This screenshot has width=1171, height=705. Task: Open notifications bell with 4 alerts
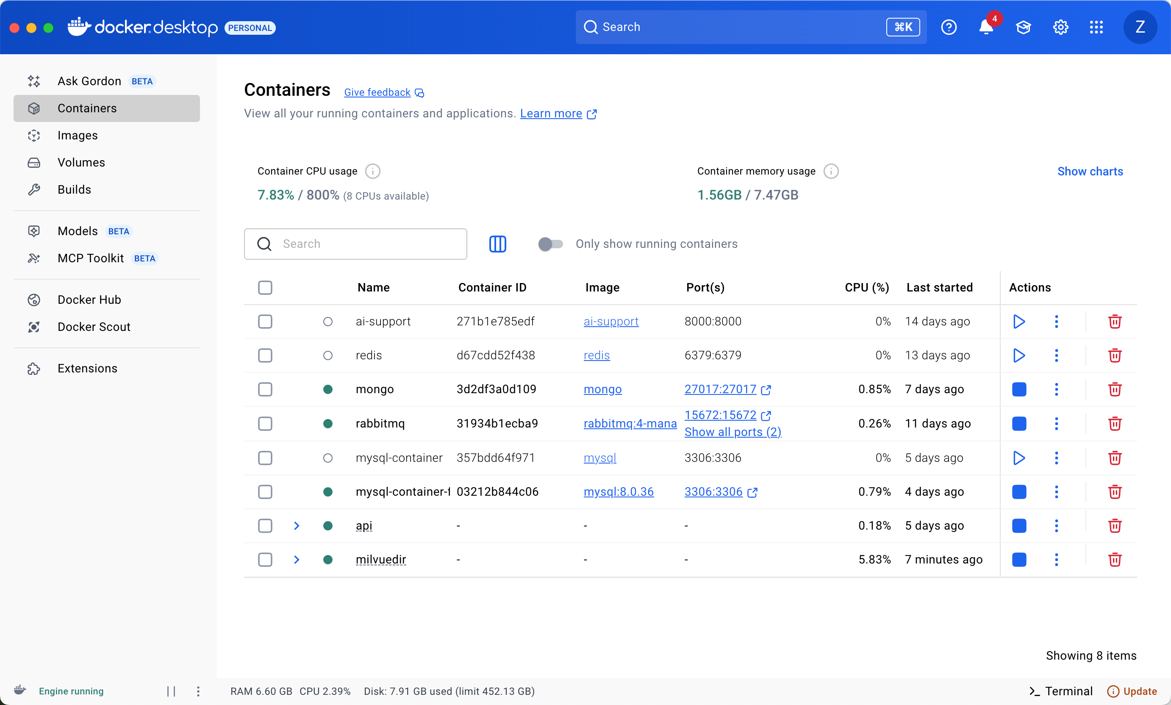[987, 26]
